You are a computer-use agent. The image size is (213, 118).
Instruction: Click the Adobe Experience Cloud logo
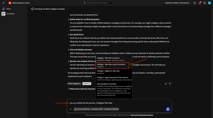[10, 3]
